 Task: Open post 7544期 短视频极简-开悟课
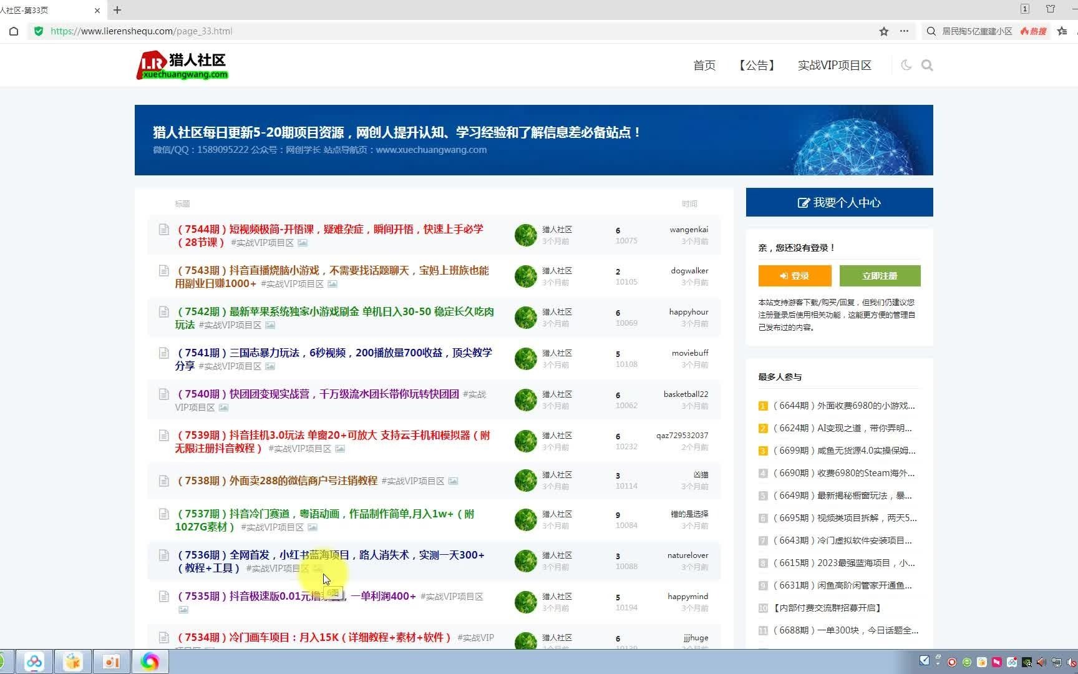click(x=330, y=236)
